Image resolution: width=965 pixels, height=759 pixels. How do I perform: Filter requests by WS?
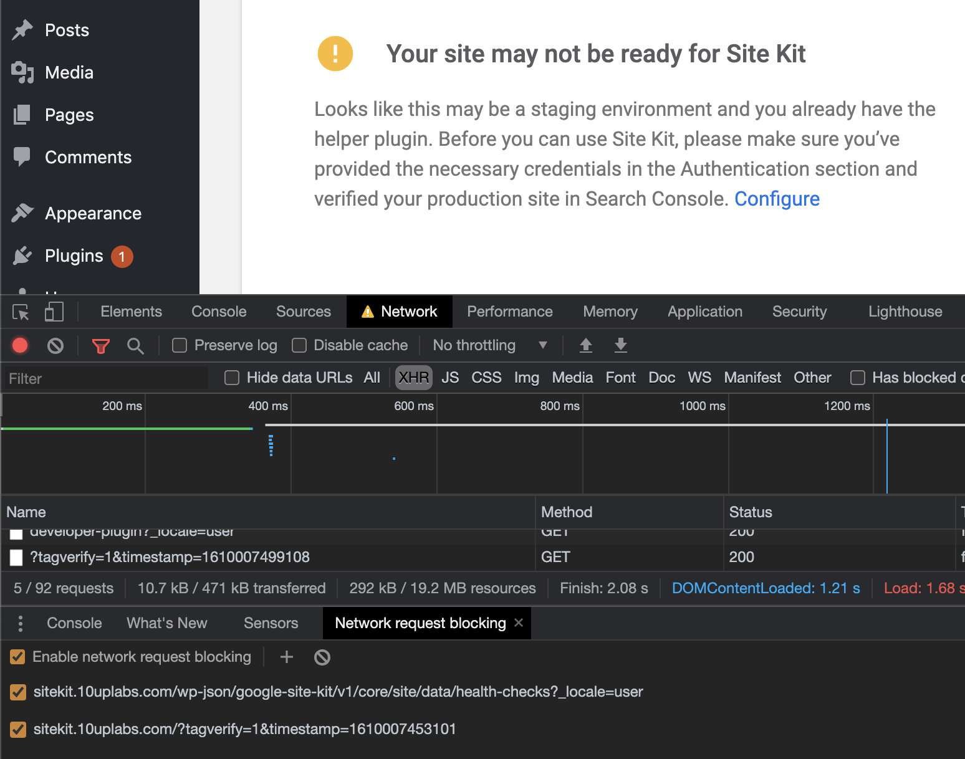pos(699,378)
